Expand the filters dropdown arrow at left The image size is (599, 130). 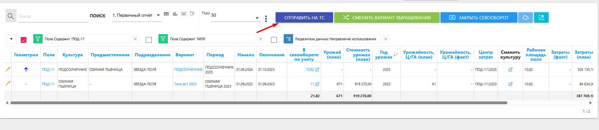(11, 39)
